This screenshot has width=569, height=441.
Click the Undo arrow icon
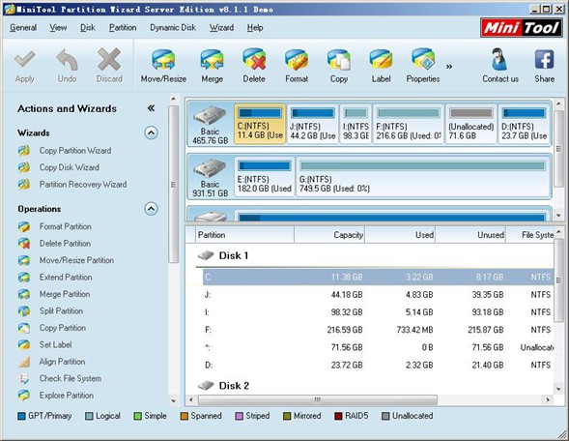pos(67,60)
